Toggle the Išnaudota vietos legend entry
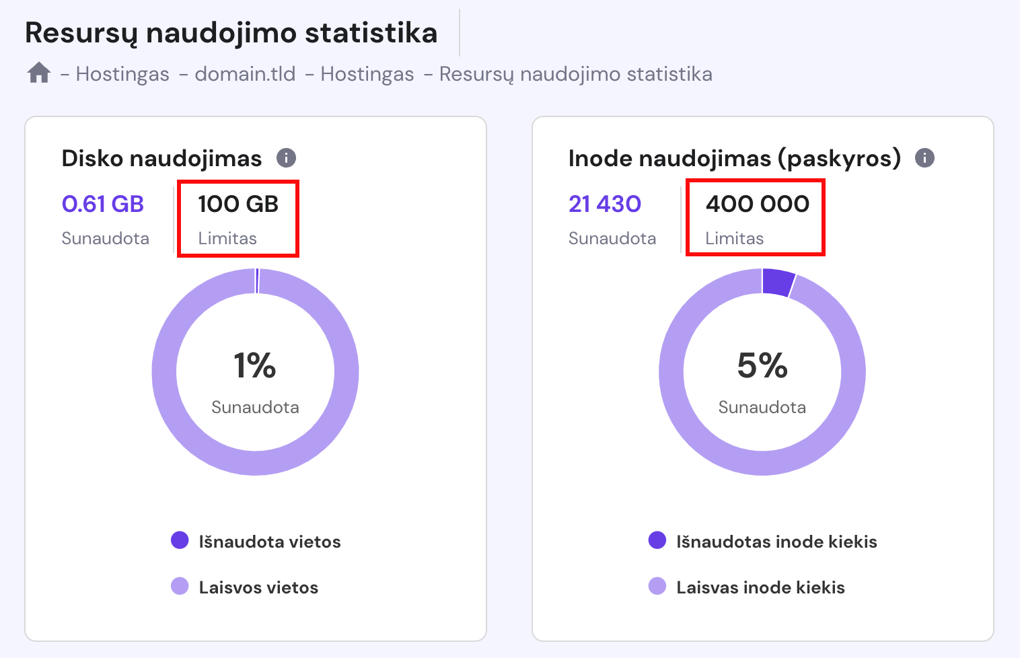The height and width of the screenshot is (658, 1020). tap(269, 541)
